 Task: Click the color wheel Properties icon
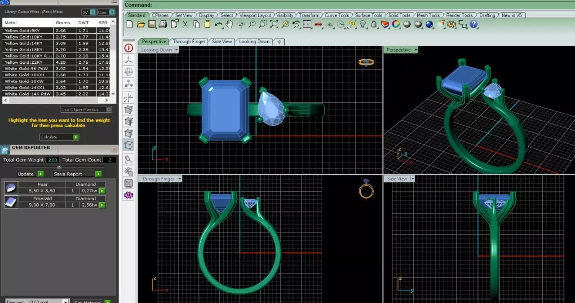[x=396, y=24]
